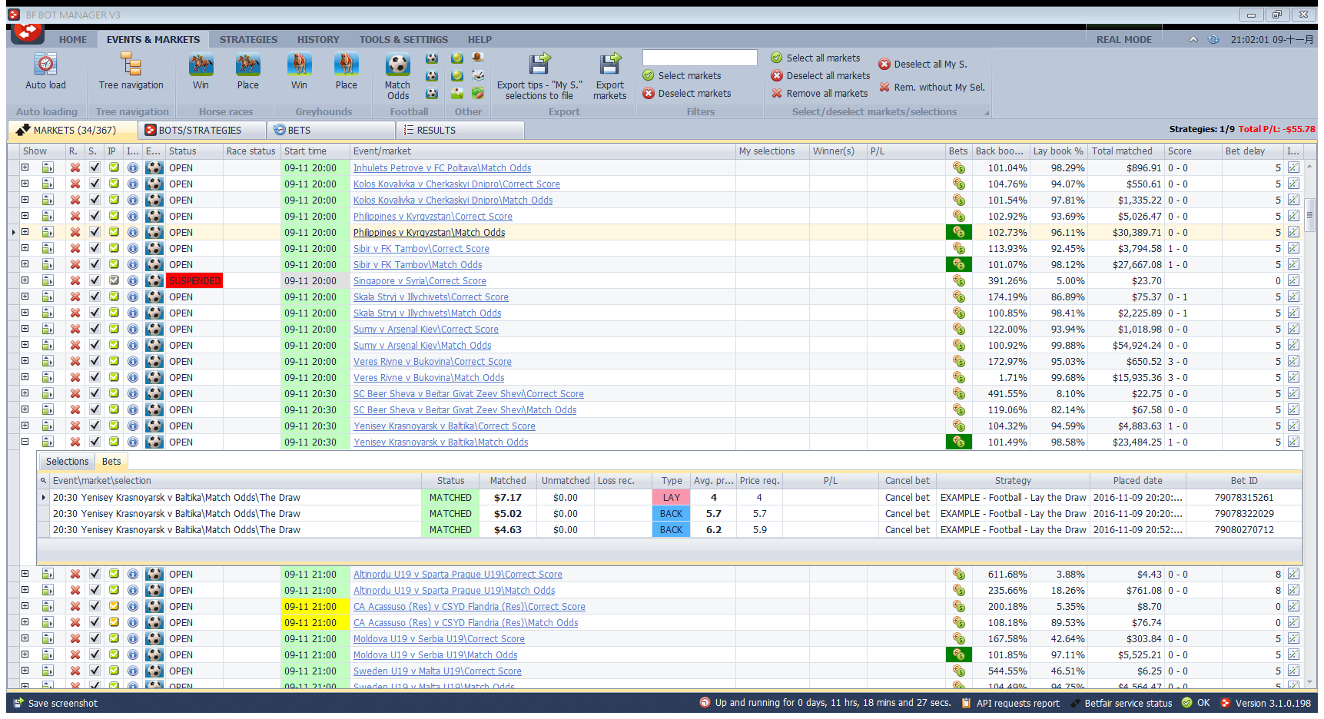
Task: Expand Inhulets Petrove v FC Poltava row
Action: [25, 167]
